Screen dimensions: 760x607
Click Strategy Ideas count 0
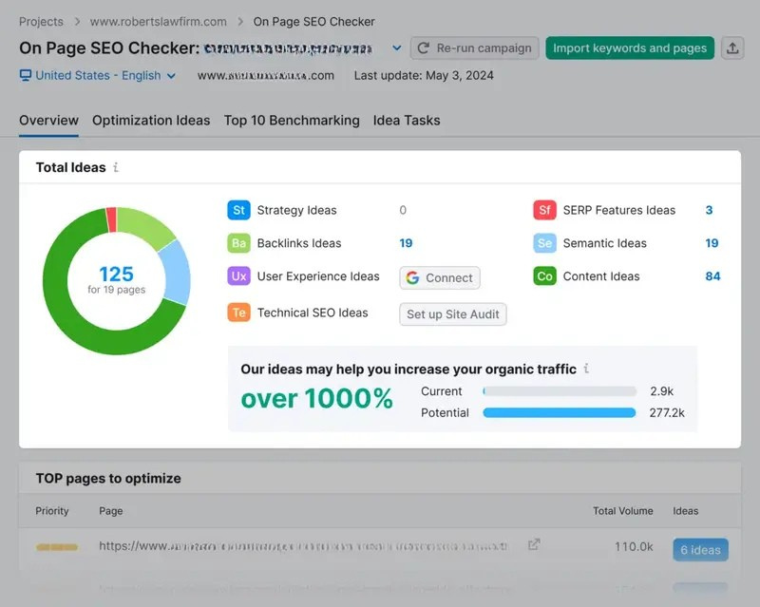(403, 210)
